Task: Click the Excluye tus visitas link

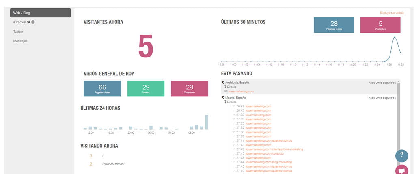Action: pyautogui.click(x=392, y=13)
